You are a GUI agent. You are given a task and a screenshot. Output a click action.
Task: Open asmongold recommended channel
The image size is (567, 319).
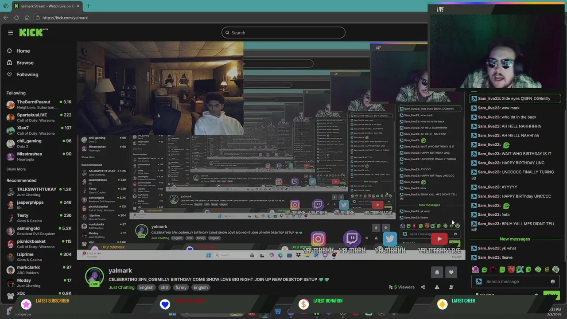(x=39, y=231)
